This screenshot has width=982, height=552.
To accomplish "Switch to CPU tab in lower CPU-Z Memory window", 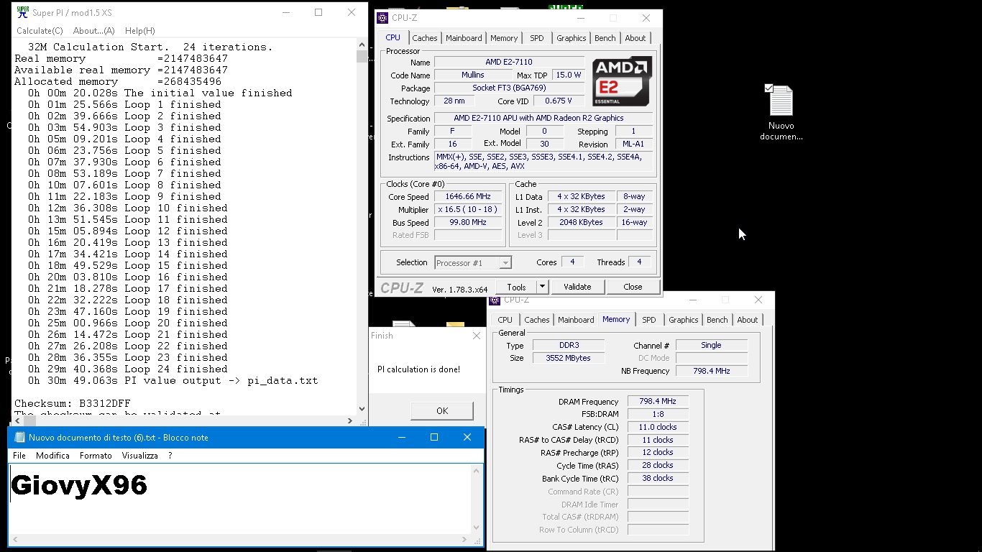I will (x=505, y=320).
